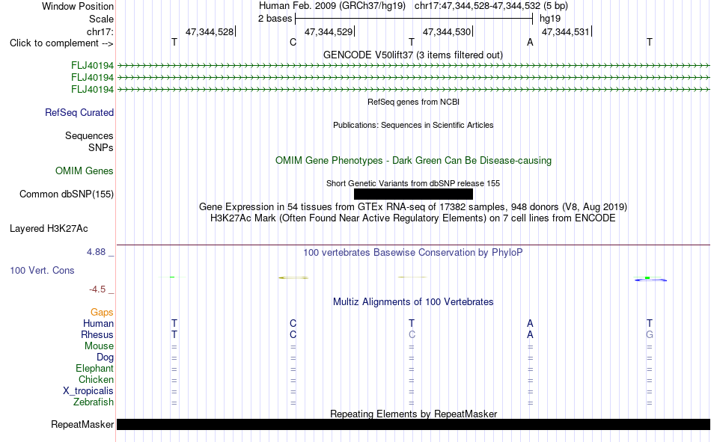Click the RepeatMasker track label
711x442 pixels.
click(82, 424)
